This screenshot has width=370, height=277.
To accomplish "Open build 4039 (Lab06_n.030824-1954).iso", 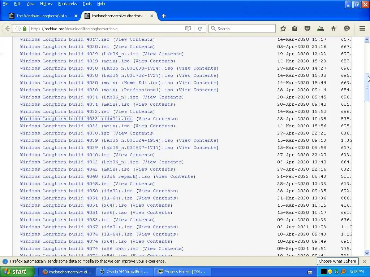I will click(x=96, y=140).
